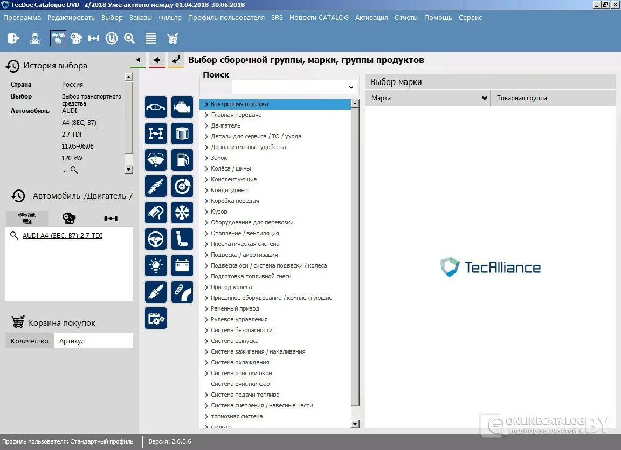Click the engine search toolbar icon
The width and height of the screenshot is (621, 450).
[x=75, y=38]
